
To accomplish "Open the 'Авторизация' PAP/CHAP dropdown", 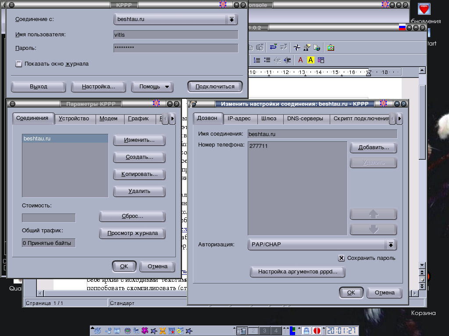I will click(x=322, y=245).
